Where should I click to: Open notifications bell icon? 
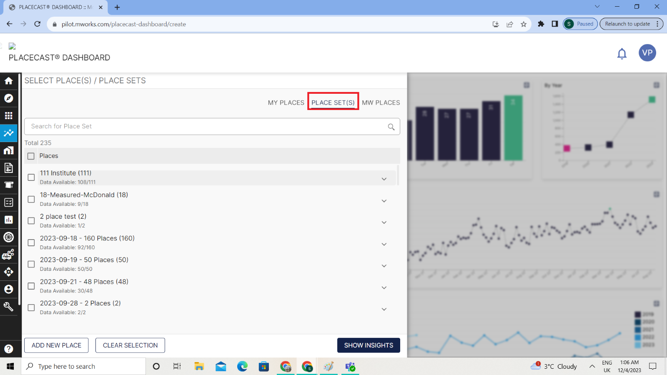pyautogui.click(x=622, y=53)
